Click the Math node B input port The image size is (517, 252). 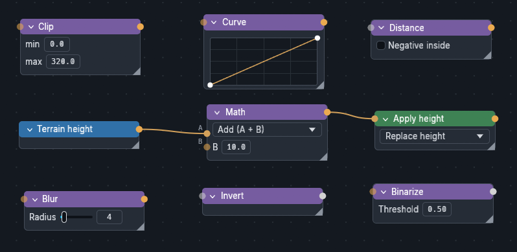pyautogui.click(x=207, y=147)
